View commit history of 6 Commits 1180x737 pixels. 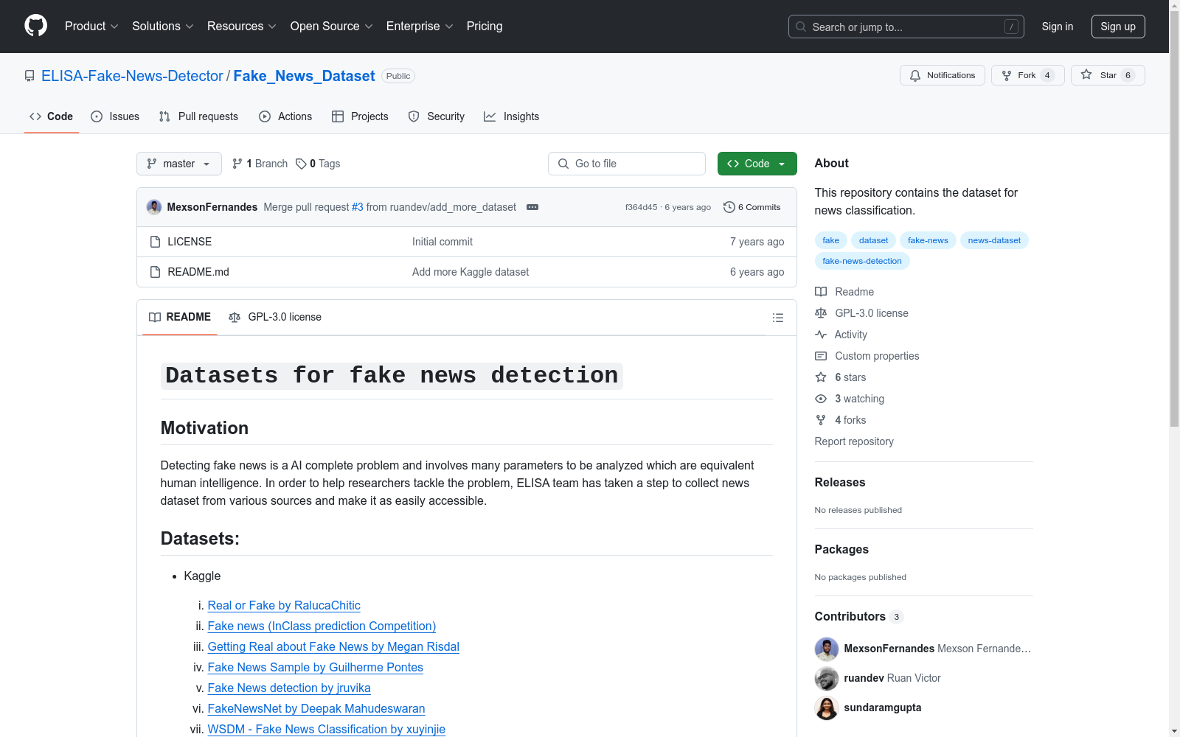pyautogui.click(x=752, y=207)
